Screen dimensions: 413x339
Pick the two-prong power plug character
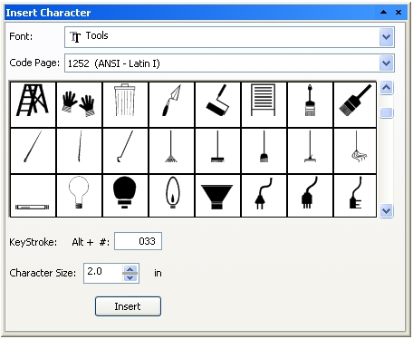264,196
